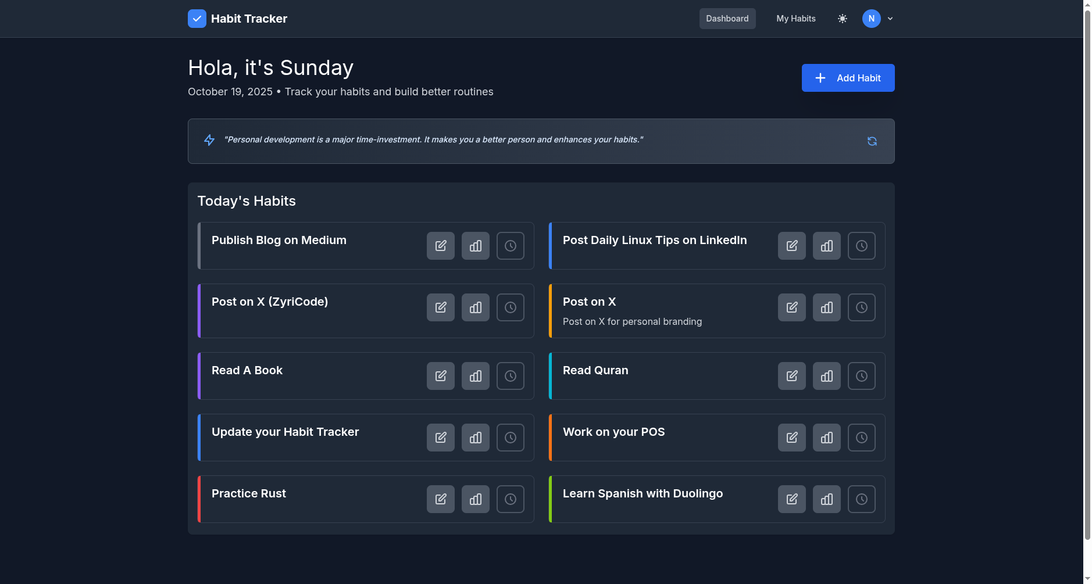Switch to the Dashboard tab
Screen dimensions: 1092x584
pos(727,18)
